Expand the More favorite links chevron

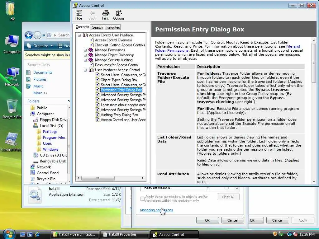[x=45, y=93]
